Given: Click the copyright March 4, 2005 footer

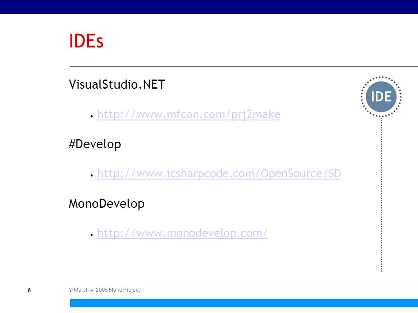Looking at the screenshot, I should 104,290.
